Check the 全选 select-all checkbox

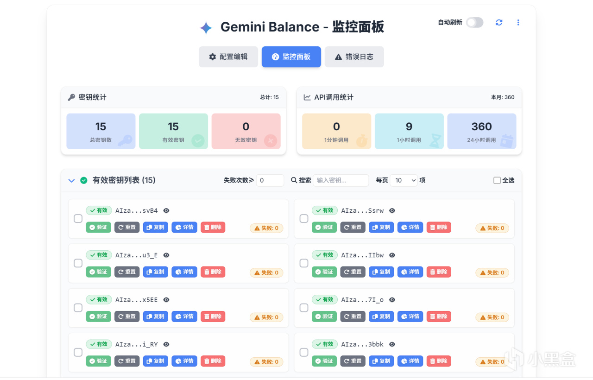(x=497, y=180)
